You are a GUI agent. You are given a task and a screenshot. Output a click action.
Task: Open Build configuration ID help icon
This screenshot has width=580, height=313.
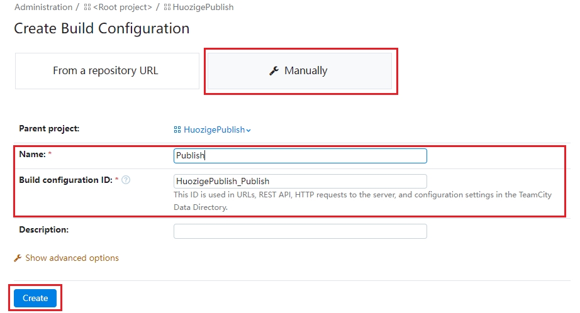pos(126,180)
